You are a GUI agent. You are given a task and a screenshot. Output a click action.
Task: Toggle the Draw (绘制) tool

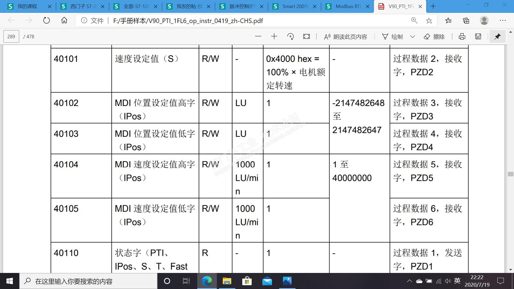[392, 36]
